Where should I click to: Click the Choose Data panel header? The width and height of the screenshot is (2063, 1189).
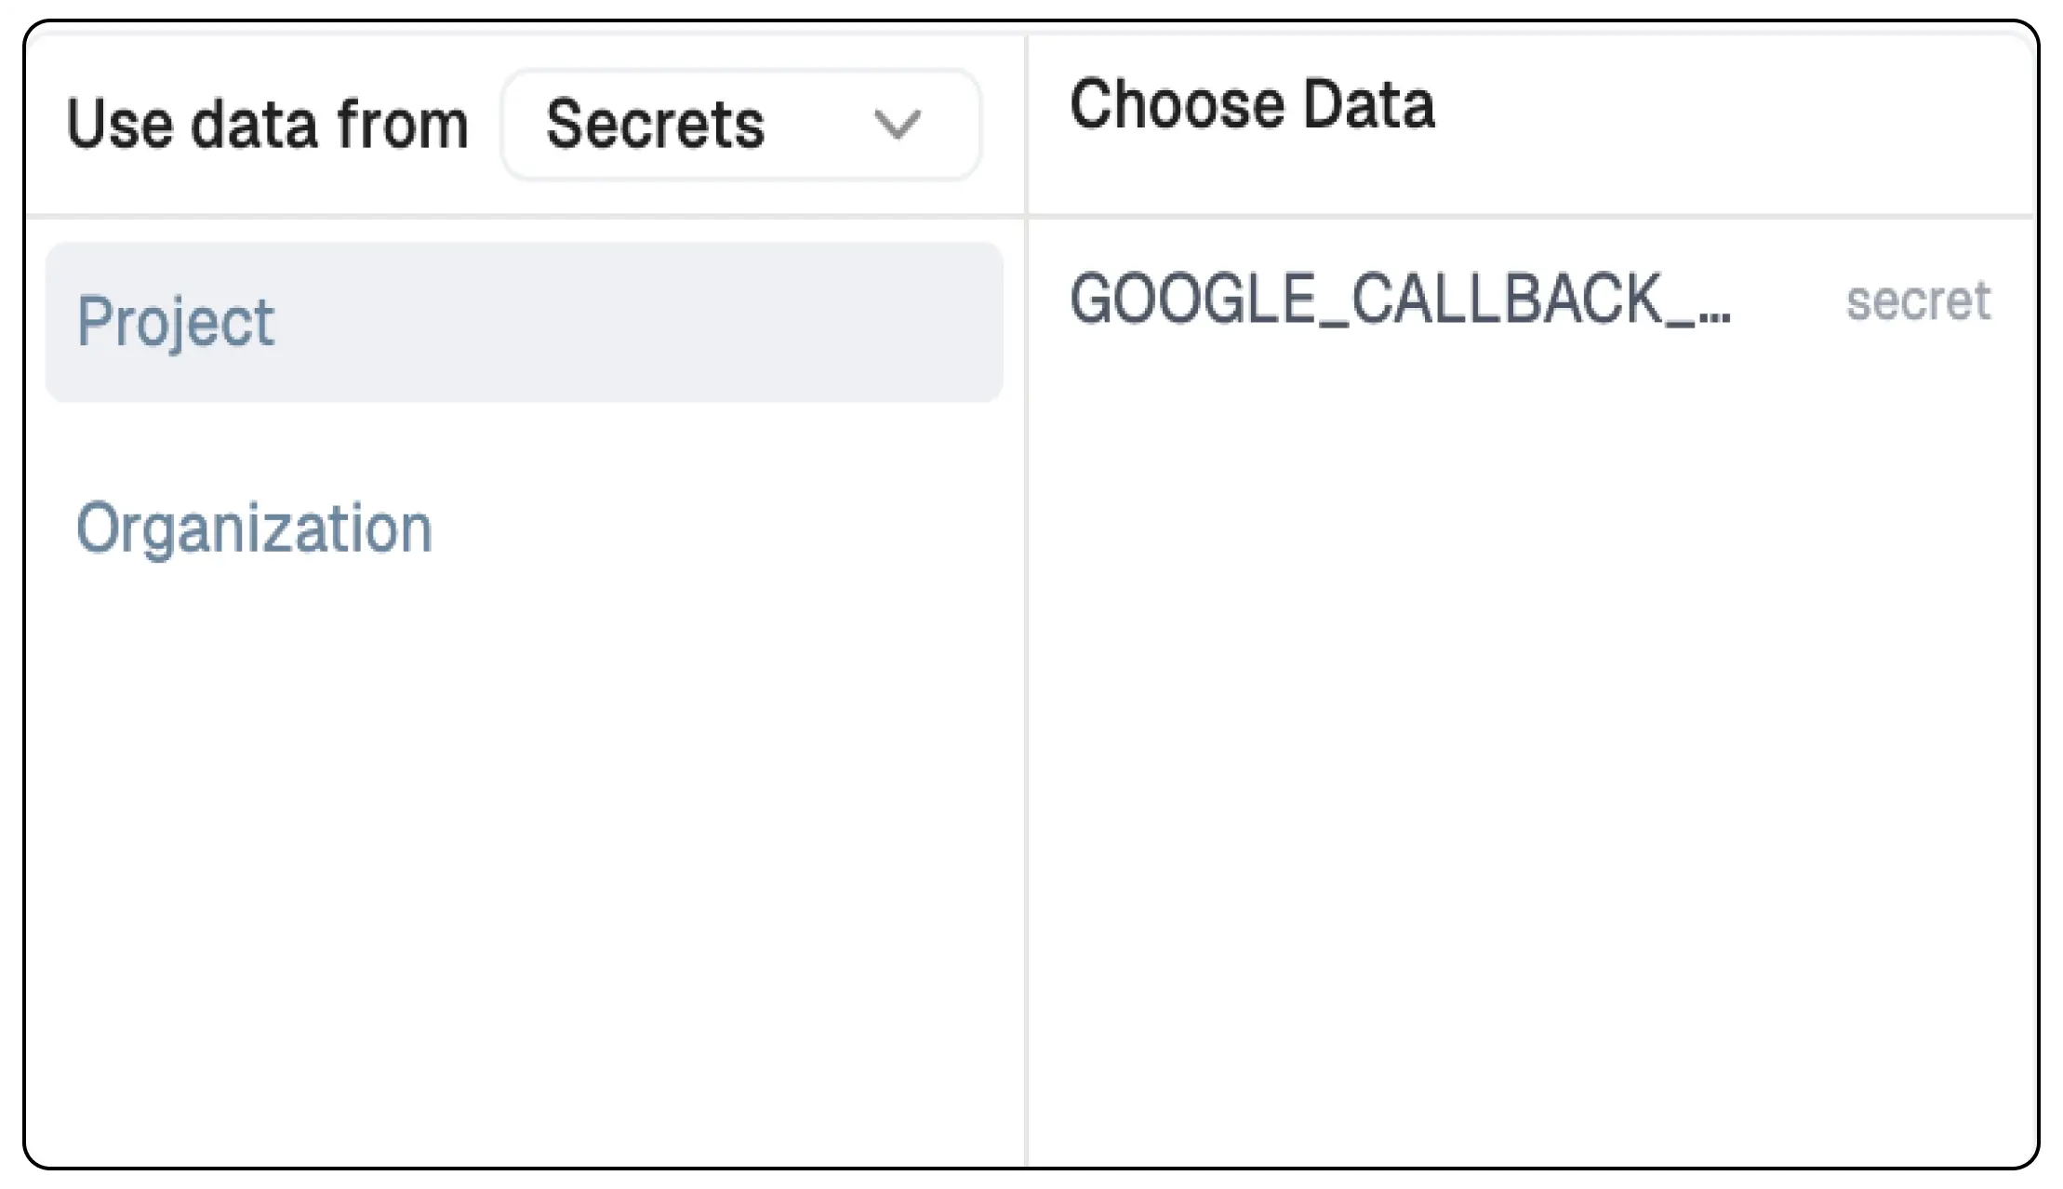[1253, 105]
